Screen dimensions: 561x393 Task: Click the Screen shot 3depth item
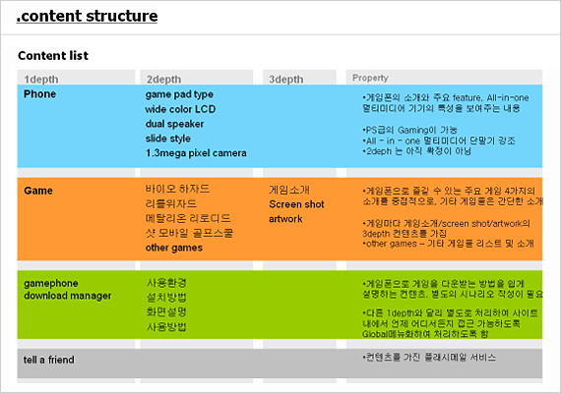click(x=296, y=204)
